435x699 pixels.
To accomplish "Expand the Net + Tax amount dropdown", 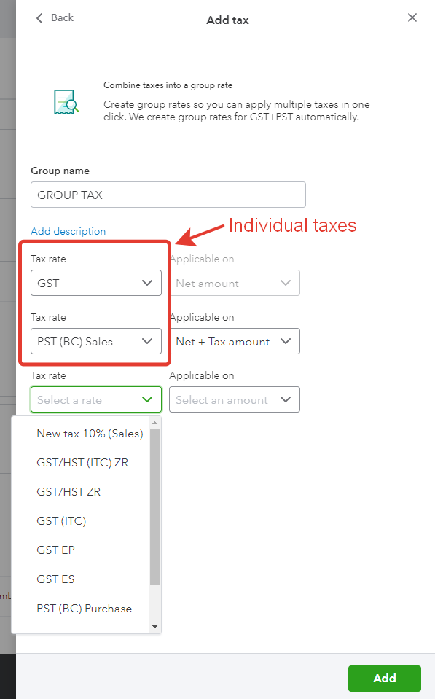I will [235, 341].
